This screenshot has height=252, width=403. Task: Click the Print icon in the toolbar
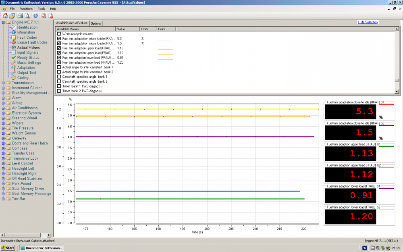coord(20,16)
